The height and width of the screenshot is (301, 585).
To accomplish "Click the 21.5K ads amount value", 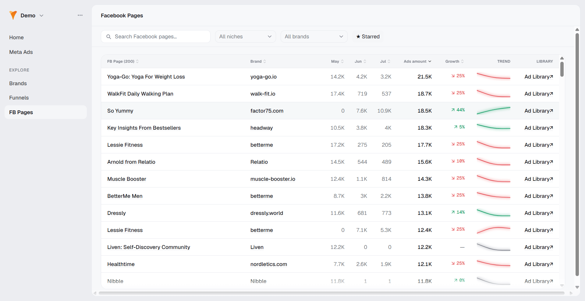I will (x=424, y=77).
